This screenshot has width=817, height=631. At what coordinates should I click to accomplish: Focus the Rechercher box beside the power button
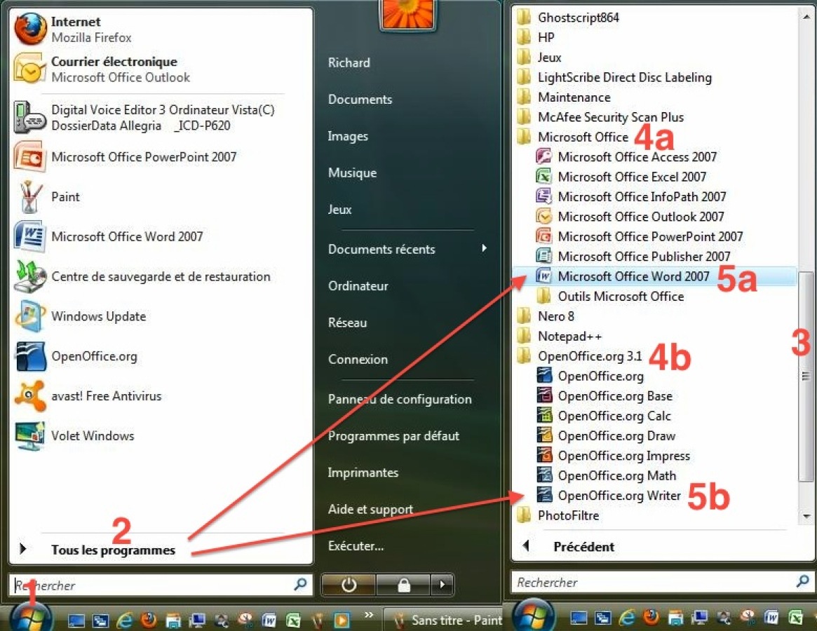(161, 585)
